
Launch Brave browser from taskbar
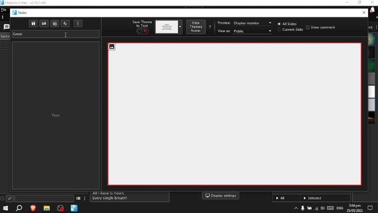(x=33, y=208)
